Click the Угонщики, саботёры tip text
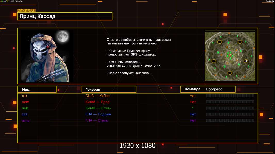This screenshot has height=154, width=275. tap(134, 64)
